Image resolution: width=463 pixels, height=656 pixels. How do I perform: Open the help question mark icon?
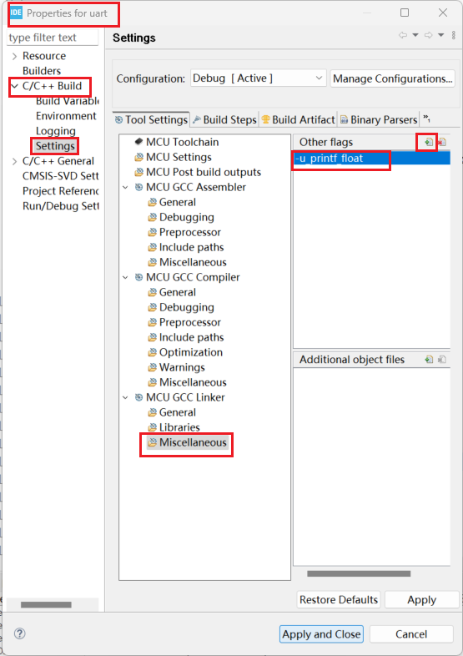[20, 633]
